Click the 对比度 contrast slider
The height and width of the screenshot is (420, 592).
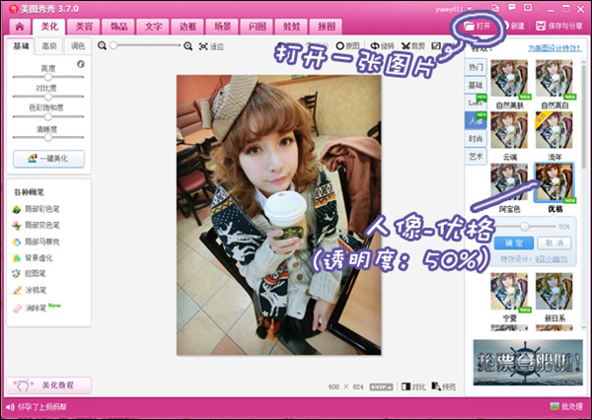click(x=48, y=97)
